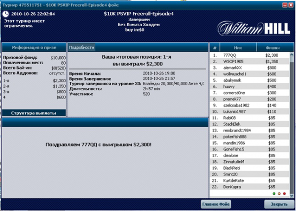Screen dimensions: 296x211
Task: Select player row WSOP1905
Action: pyautogui.click(x=249, y=62)
